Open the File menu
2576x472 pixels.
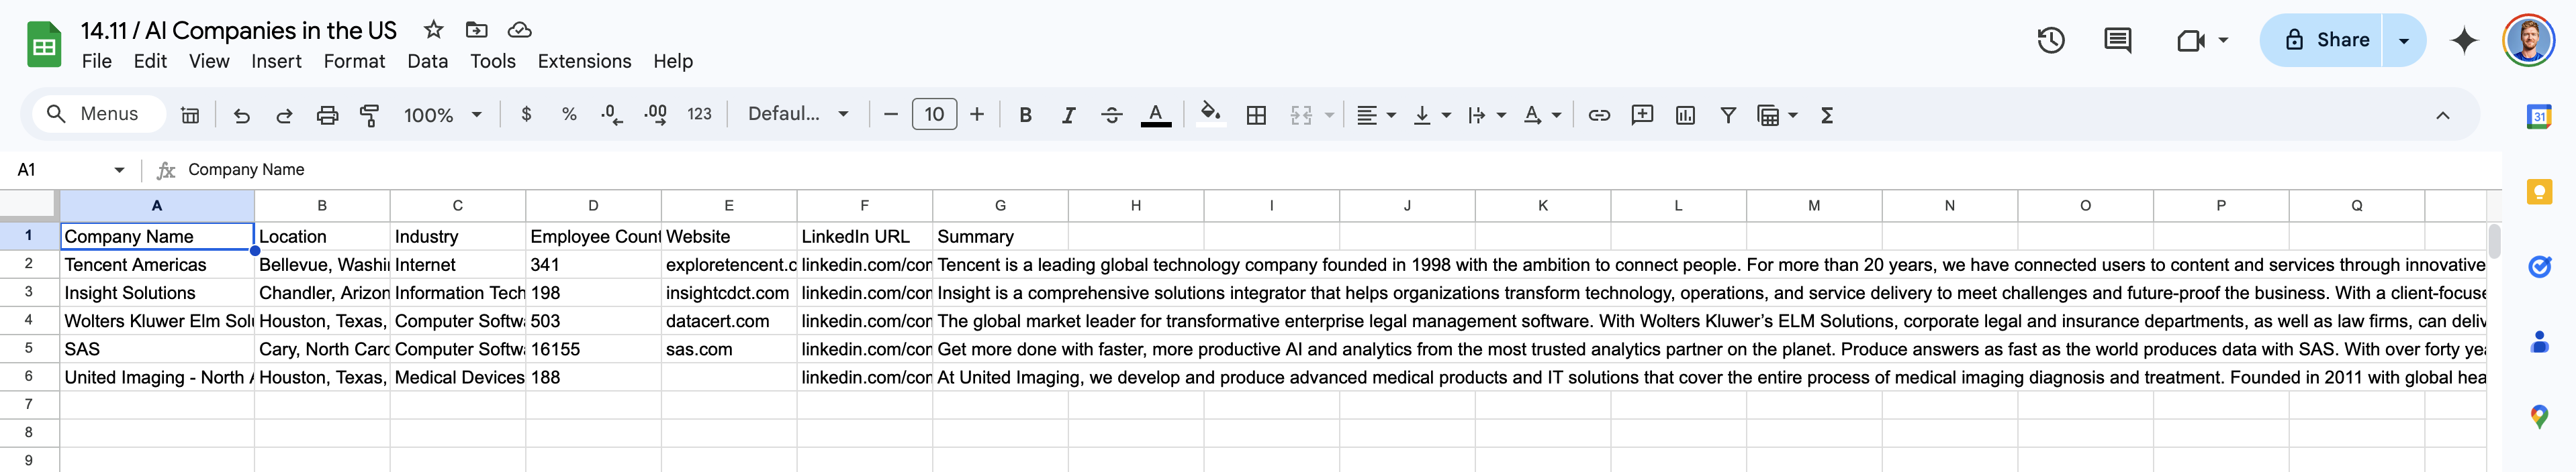(96, 61)
